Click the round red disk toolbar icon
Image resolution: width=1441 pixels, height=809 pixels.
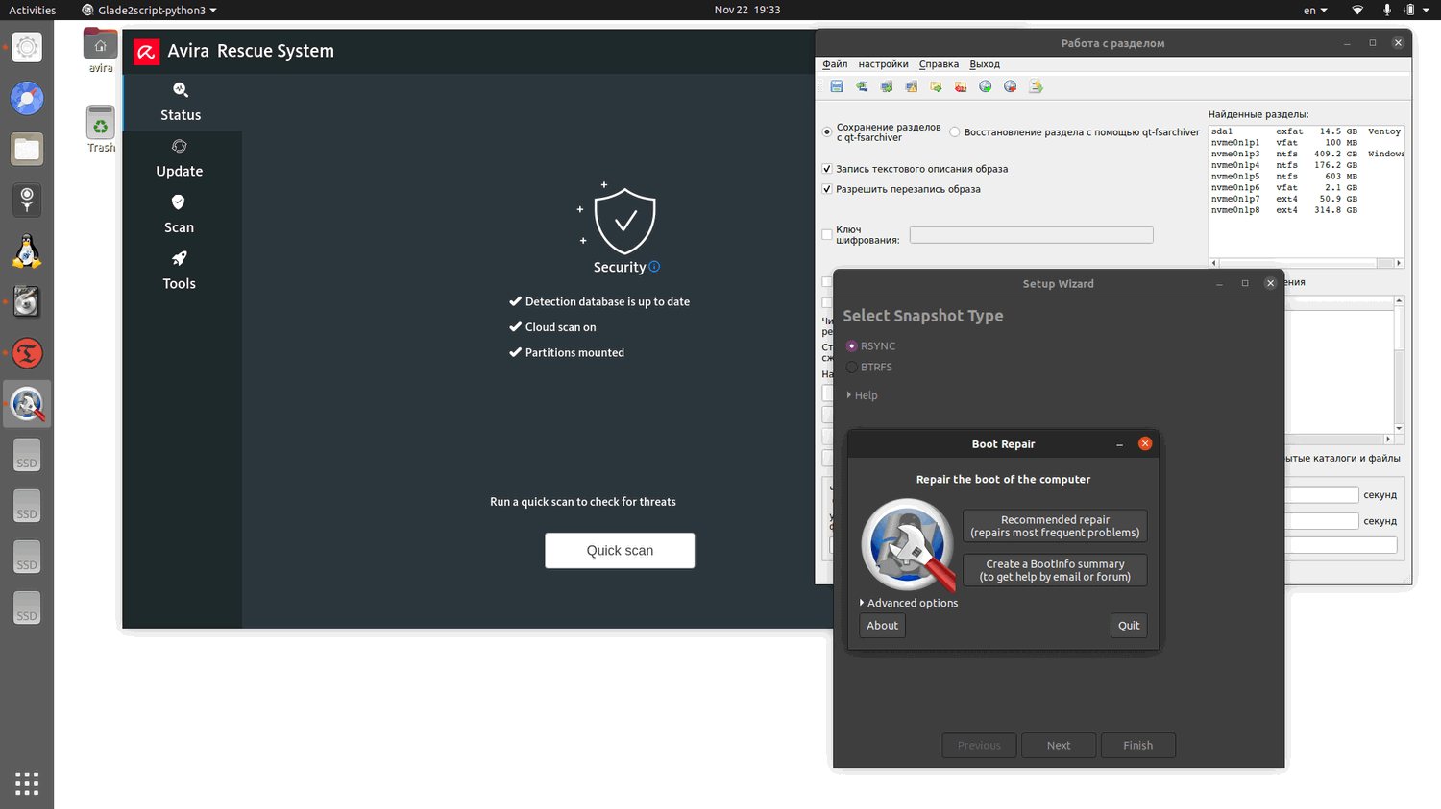(1011, 86)
